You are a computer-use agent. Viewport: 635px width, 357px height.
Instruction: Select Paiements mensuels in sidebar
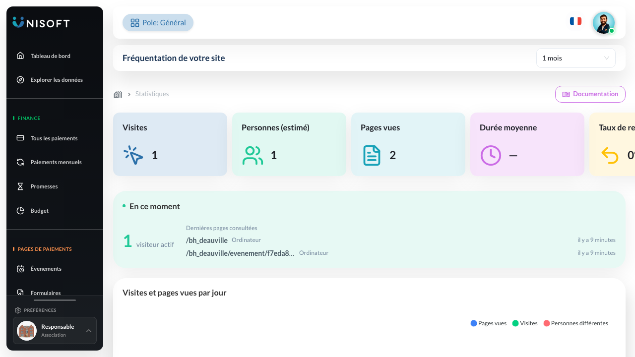(x=56, y=162)
